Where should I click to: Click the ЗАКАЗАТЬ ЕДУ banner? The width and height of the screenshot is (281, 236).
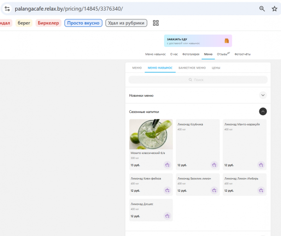(x=198, y=41)
